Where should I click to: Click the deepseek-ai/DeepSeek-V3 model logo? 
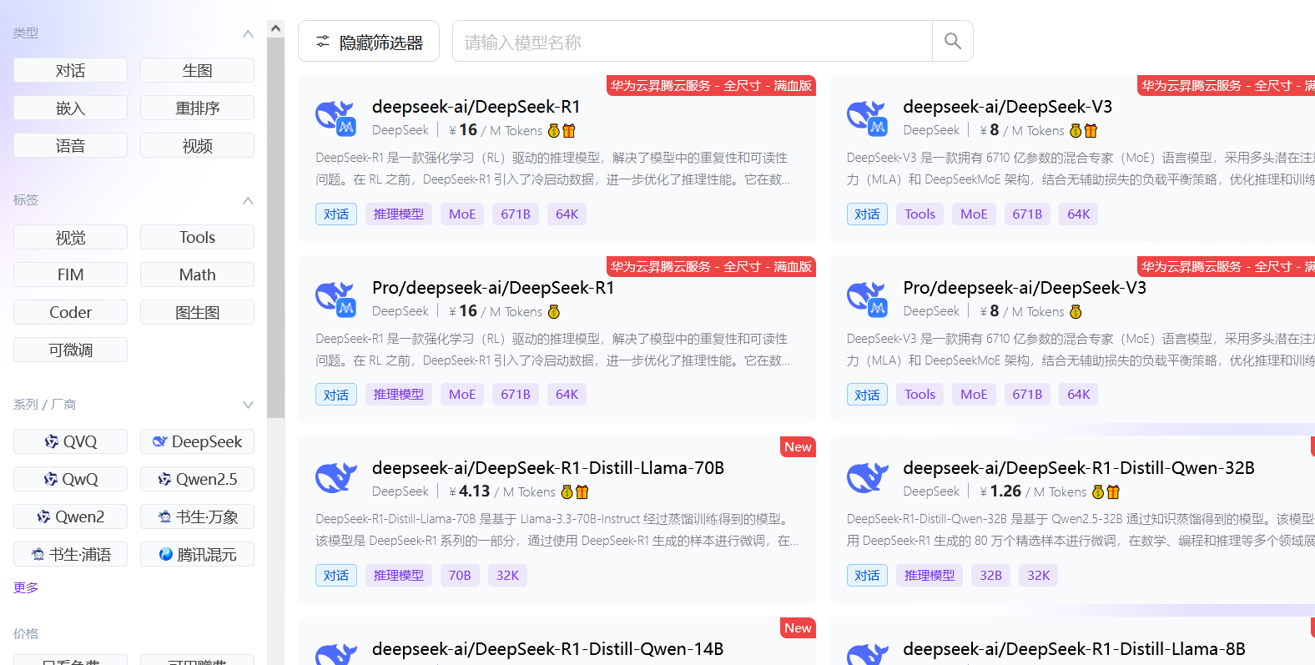[867, 118]
